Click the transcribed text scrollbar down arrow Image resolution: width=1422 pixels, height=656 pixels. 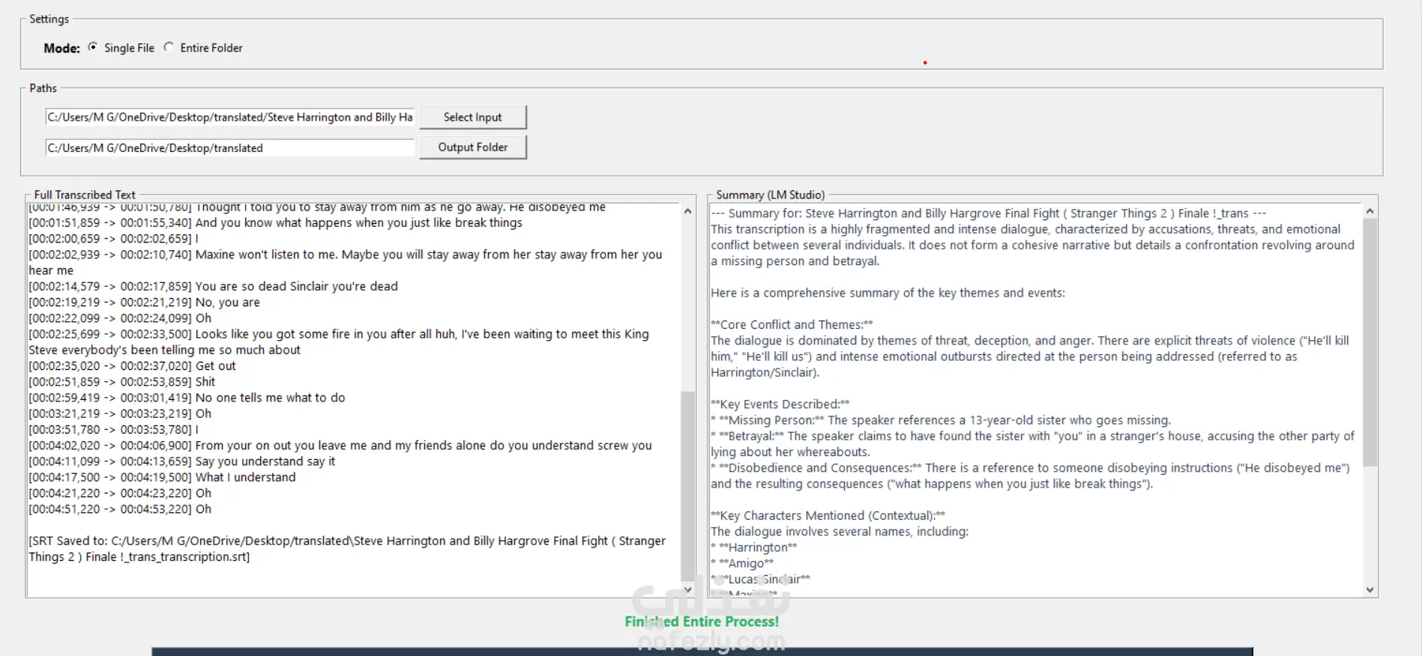(x=687, y=590)
